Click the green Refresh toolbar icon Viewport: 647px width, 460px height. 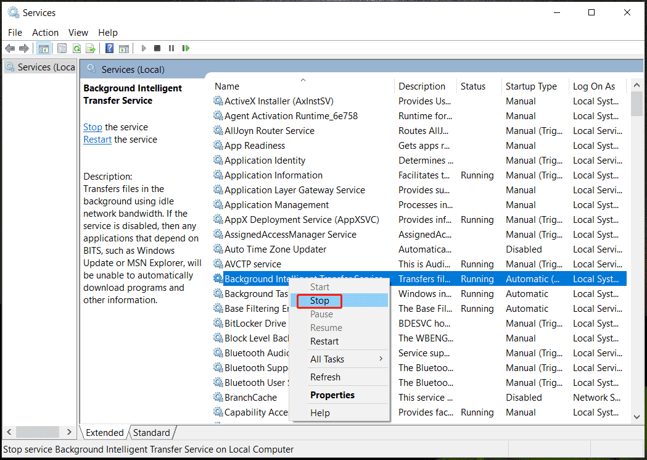(x=76, y=48)
